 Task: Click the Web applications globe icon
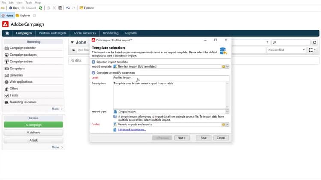click(6, 82)
